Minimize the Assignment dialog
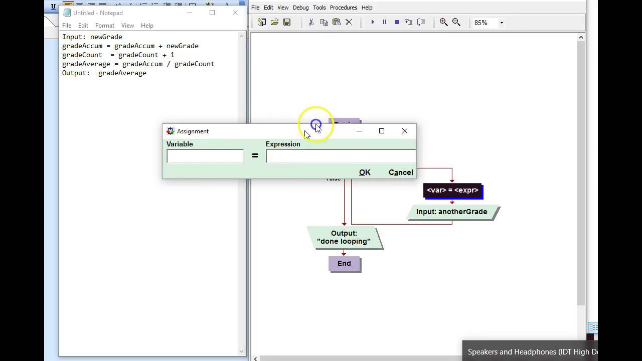This screenshot has height=361, width=642. pos(359,131)
